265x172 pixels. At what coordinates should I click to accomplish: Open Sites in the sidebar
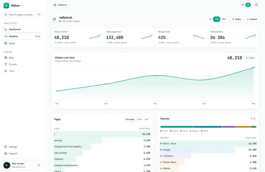(x=23, y=58)
